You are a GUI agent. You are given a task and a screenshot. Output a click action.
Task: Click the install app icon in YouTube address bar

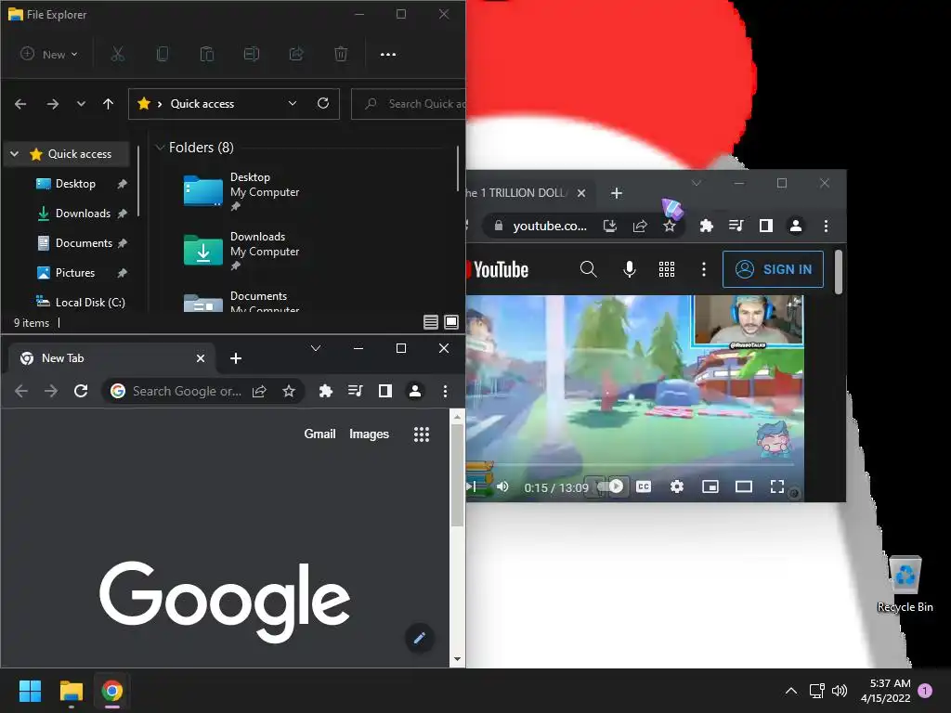click(x=610, y=227)
